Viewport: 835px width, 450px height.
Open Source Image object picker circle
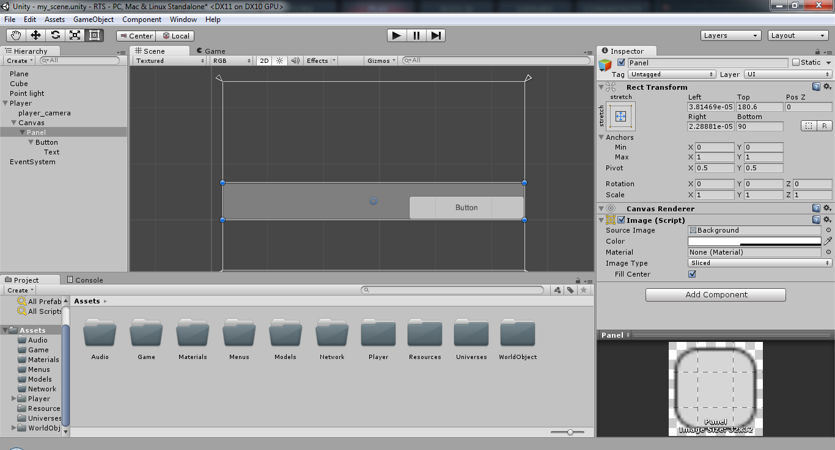tap(828, 230)
